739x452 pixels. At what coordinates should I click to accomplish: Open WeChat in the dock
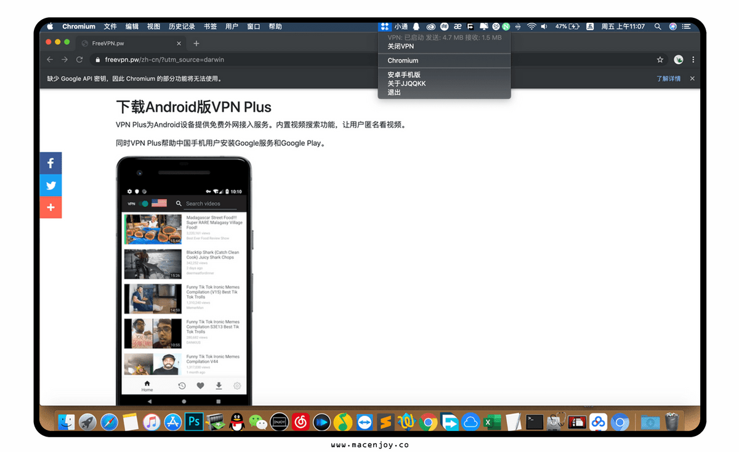258,422
